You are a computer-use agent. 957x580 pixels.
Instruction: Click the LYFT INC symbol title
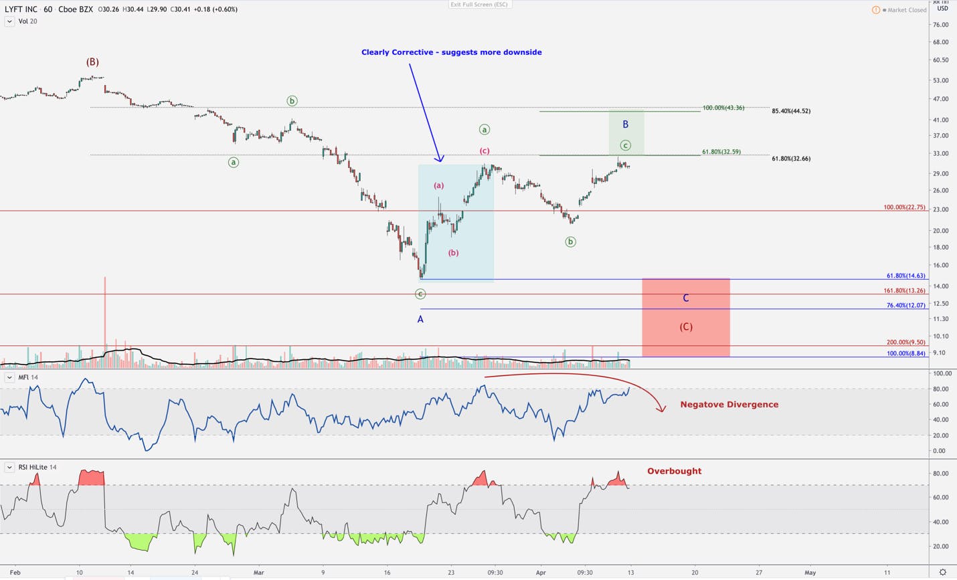[x=21, y=9]
